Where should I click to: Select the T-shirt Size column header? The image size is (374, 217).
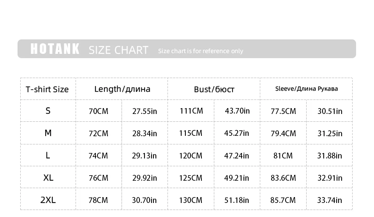(x=47, y=89)
